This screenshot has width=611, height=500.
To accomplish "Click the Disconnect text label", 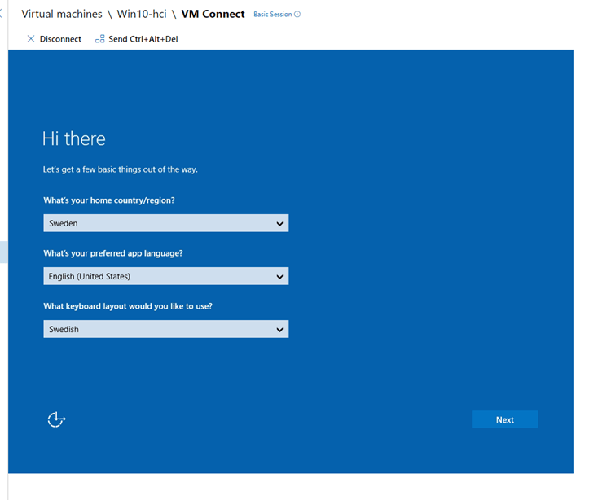I will pyautogui.click(x=60, y=38).
